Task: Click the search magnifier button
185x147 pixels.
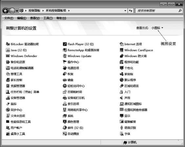Action: (180, 11)
